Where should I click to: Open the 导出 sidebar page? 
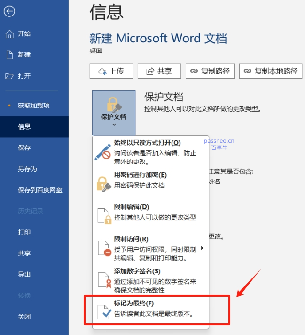click(x=34, y=274)
